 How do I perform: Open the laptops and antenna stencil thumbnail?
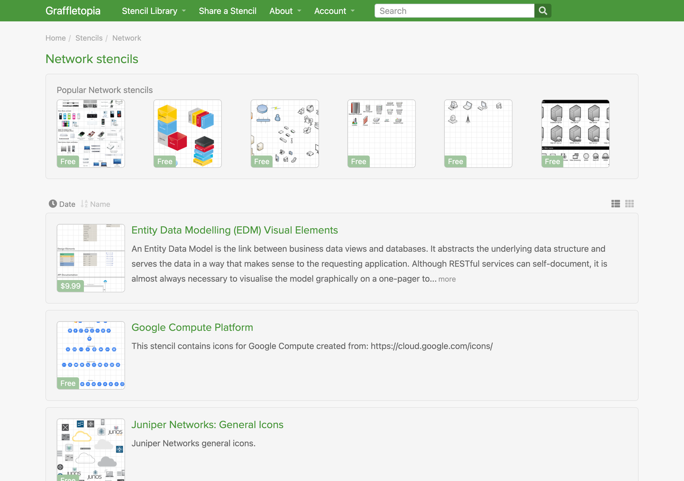(x=479, y=134)
